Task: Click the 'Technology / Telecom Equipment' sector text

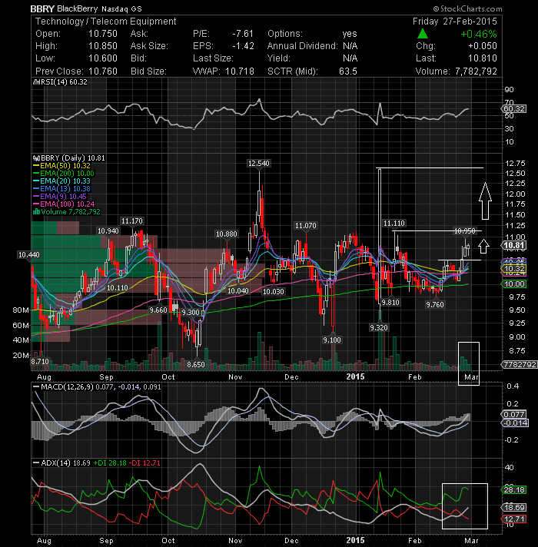Action: point(106,22)
